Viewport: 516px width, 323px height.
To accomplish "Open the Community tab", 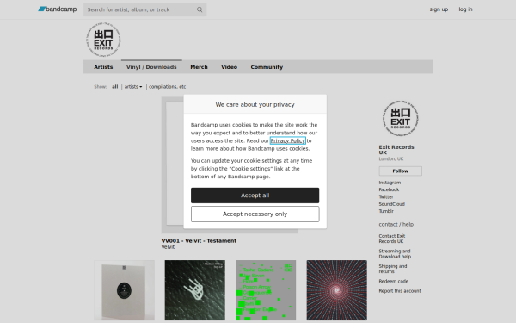I will (x=267, y=67).
